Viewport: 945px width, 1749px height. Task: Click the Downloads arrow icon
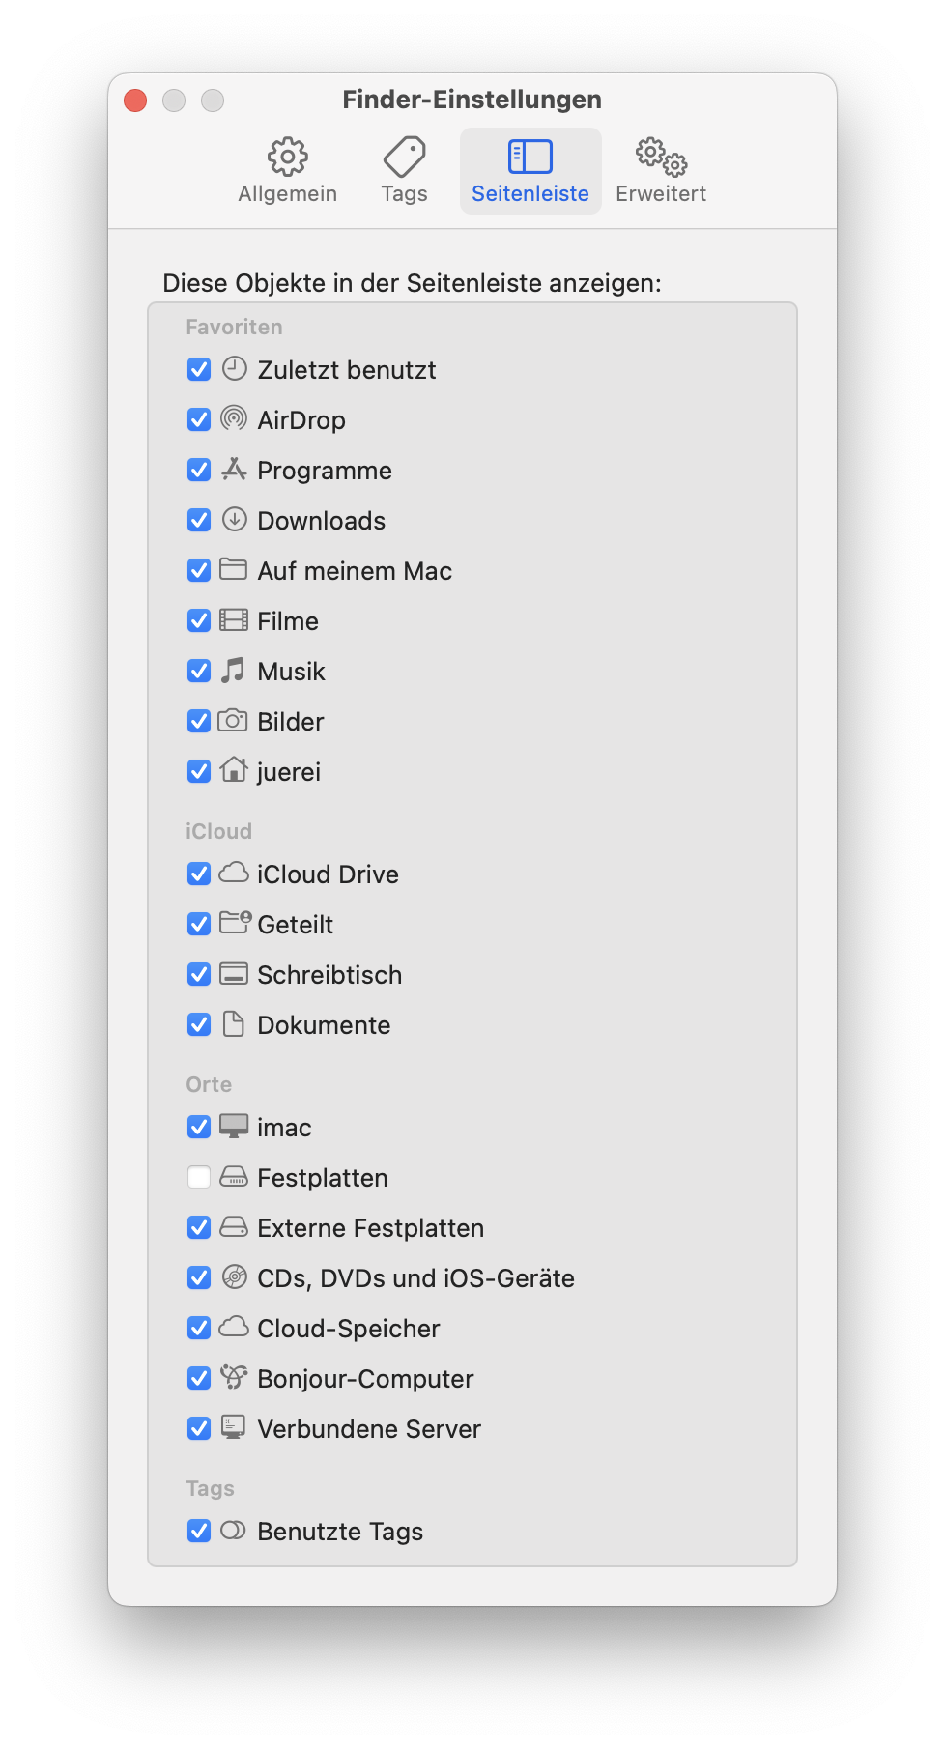[234, 519]
